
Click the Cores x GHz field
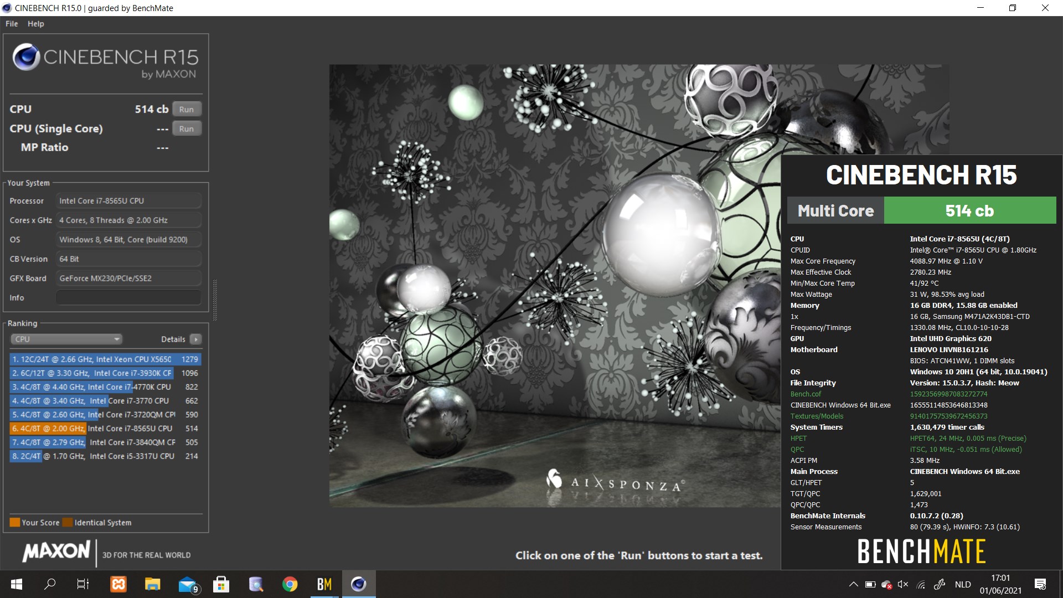pyautogui.click(x=128, y=220)
